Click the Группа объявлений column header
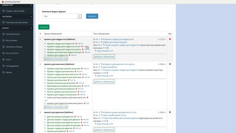236x133 pixels. tap(53, 34)
